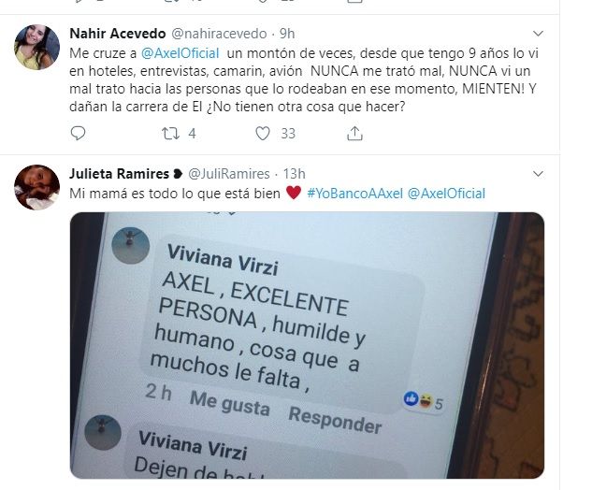
Task: Click the @JuliRamires handle
Action: click(229, 174)
